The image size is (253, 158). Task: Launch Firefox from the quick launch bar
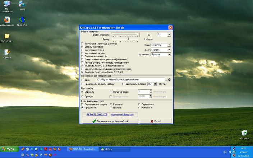click(55, 149)
